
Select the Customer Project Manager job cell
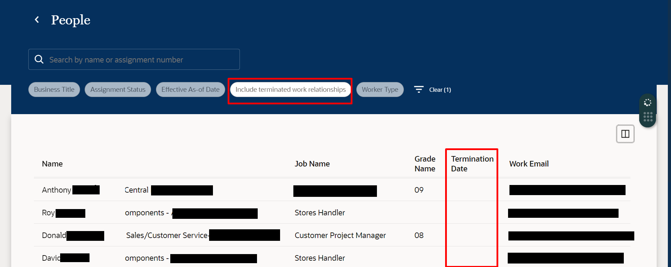(x=340, y=235)
